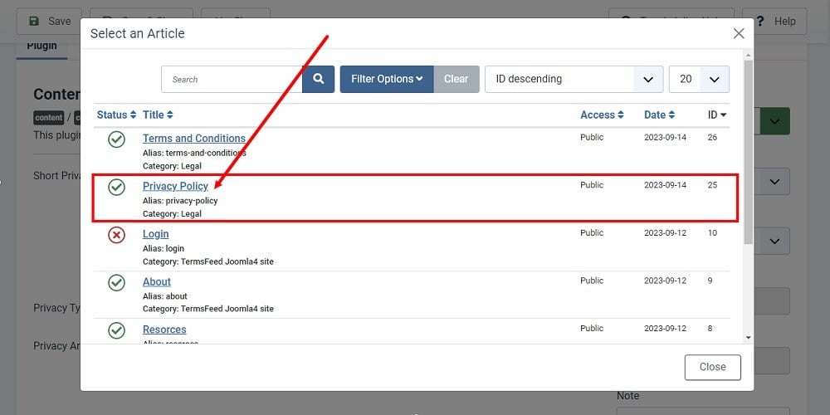
Task: Open Help in background toolbar
Action: tap(774, 22)
